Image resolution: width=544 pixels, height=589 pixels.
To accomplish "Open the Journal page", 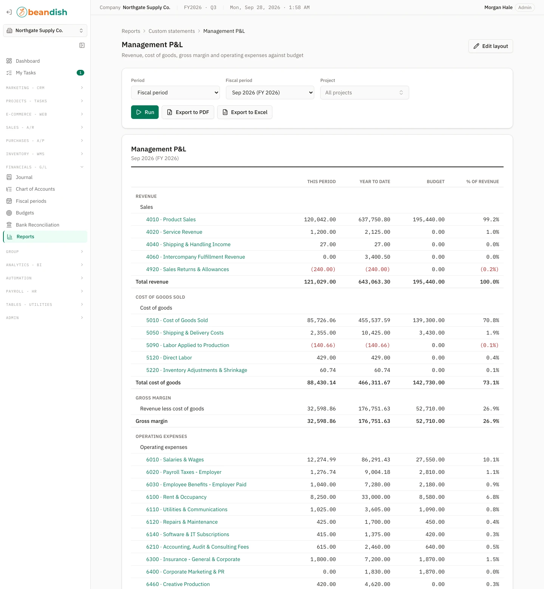I will point(45,177).
